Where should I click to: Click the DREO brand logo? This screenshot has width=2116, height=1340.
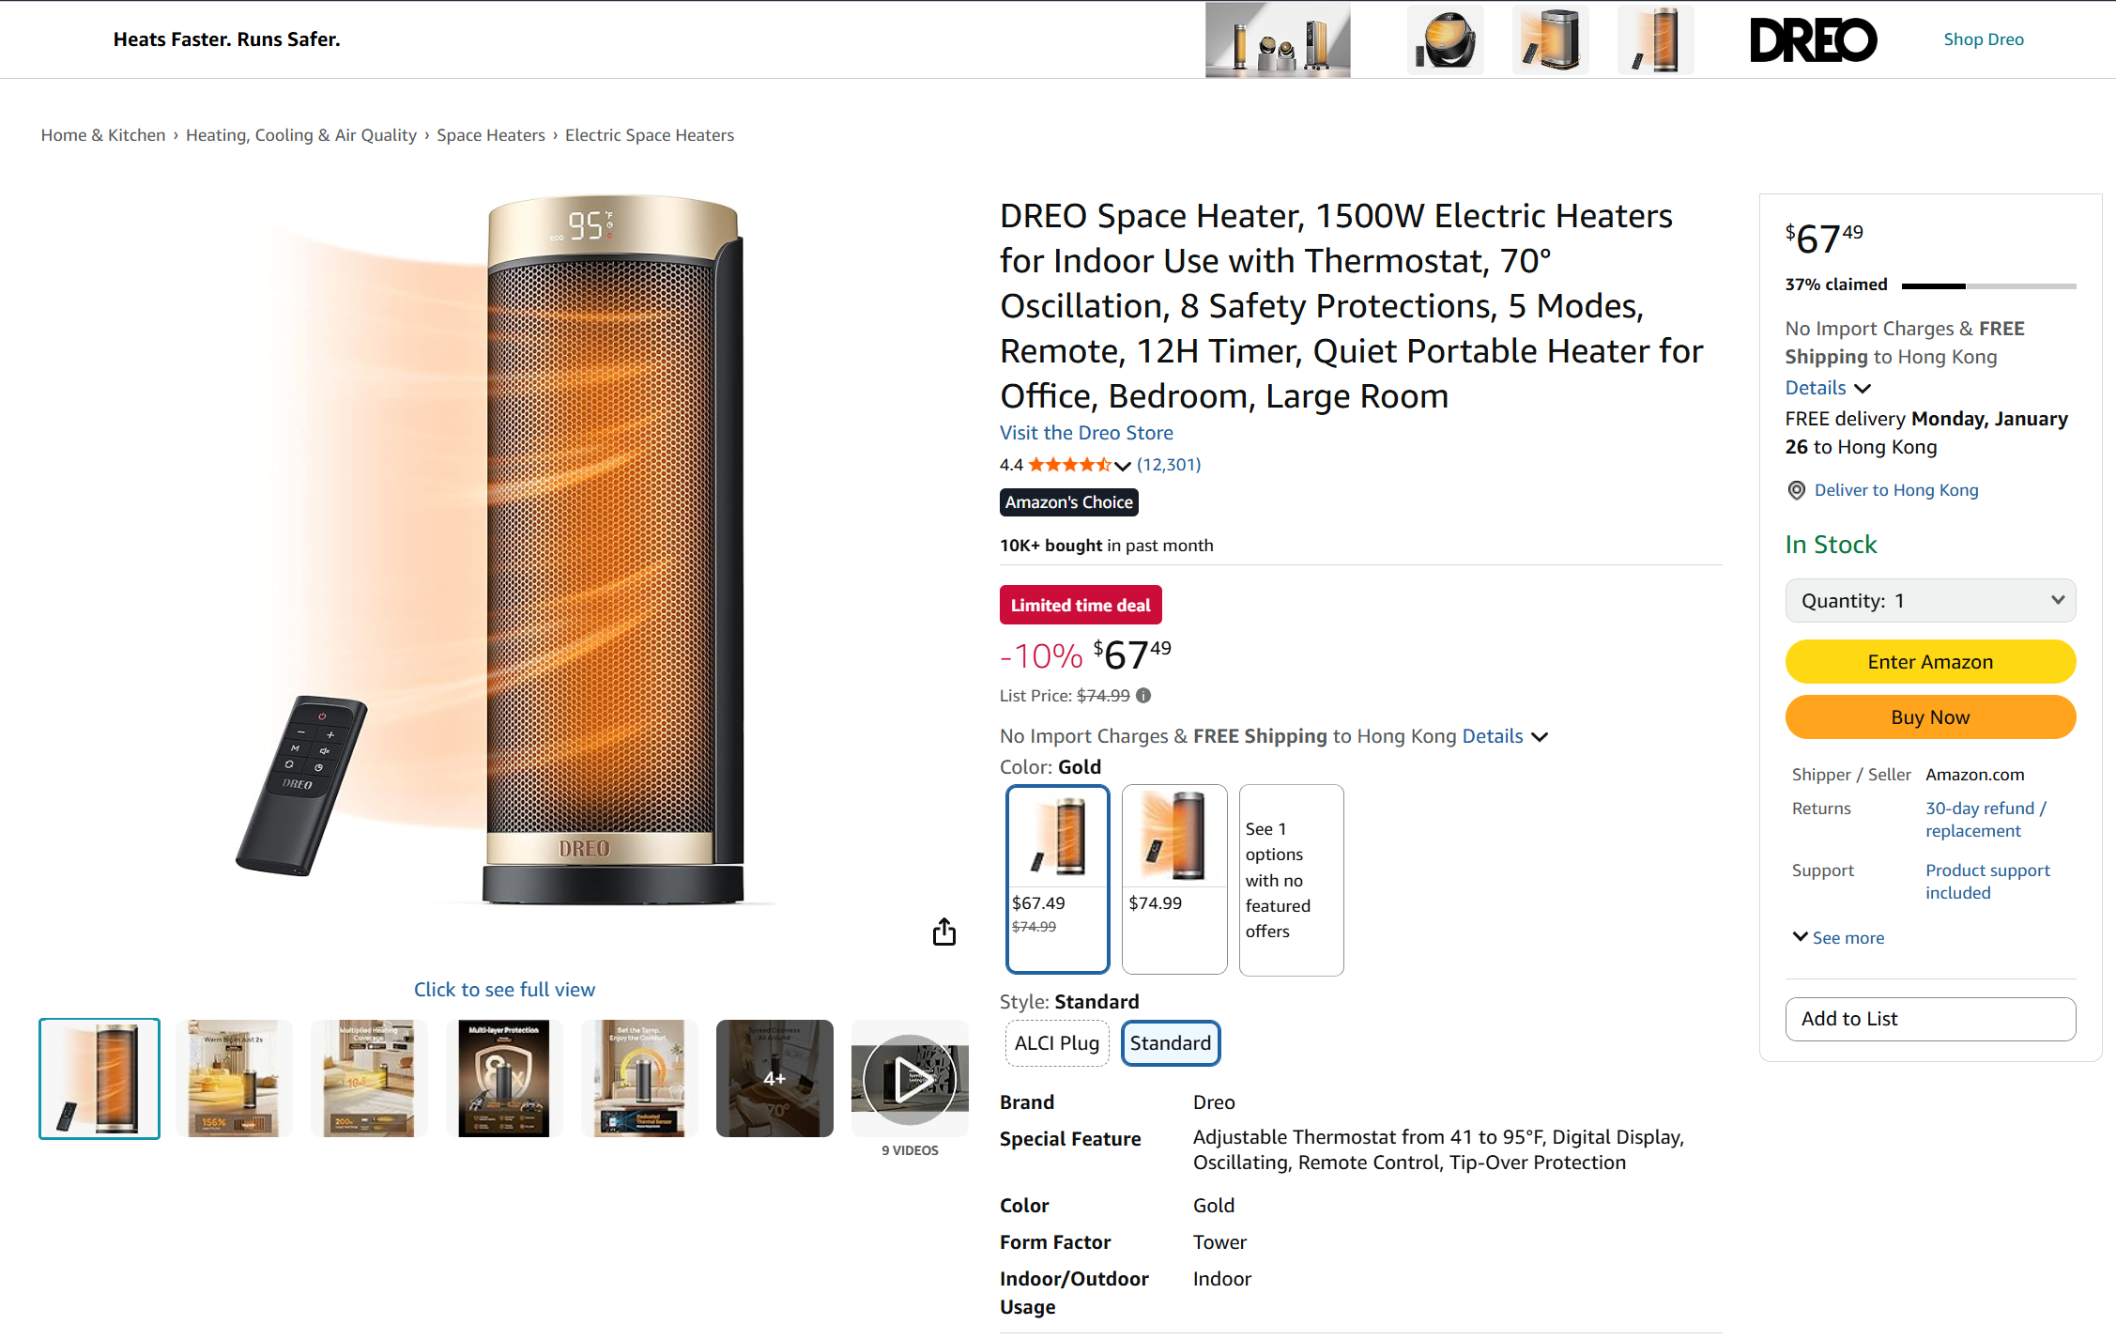[1813, 39]
